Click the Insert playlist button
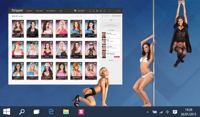Viewport: 200px width, 117px height. (117, 16)
